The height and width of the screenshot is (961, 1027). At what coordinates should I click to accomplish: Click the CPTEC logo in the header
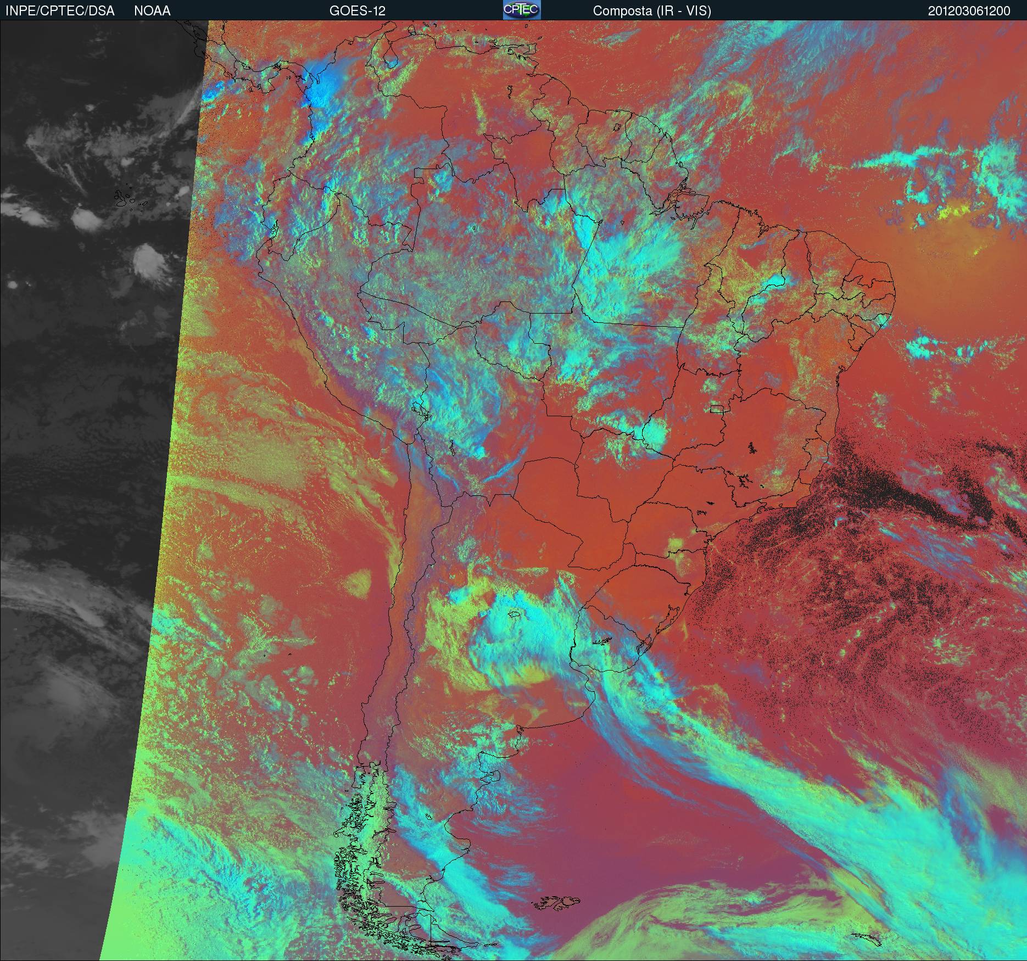(522, 10)
